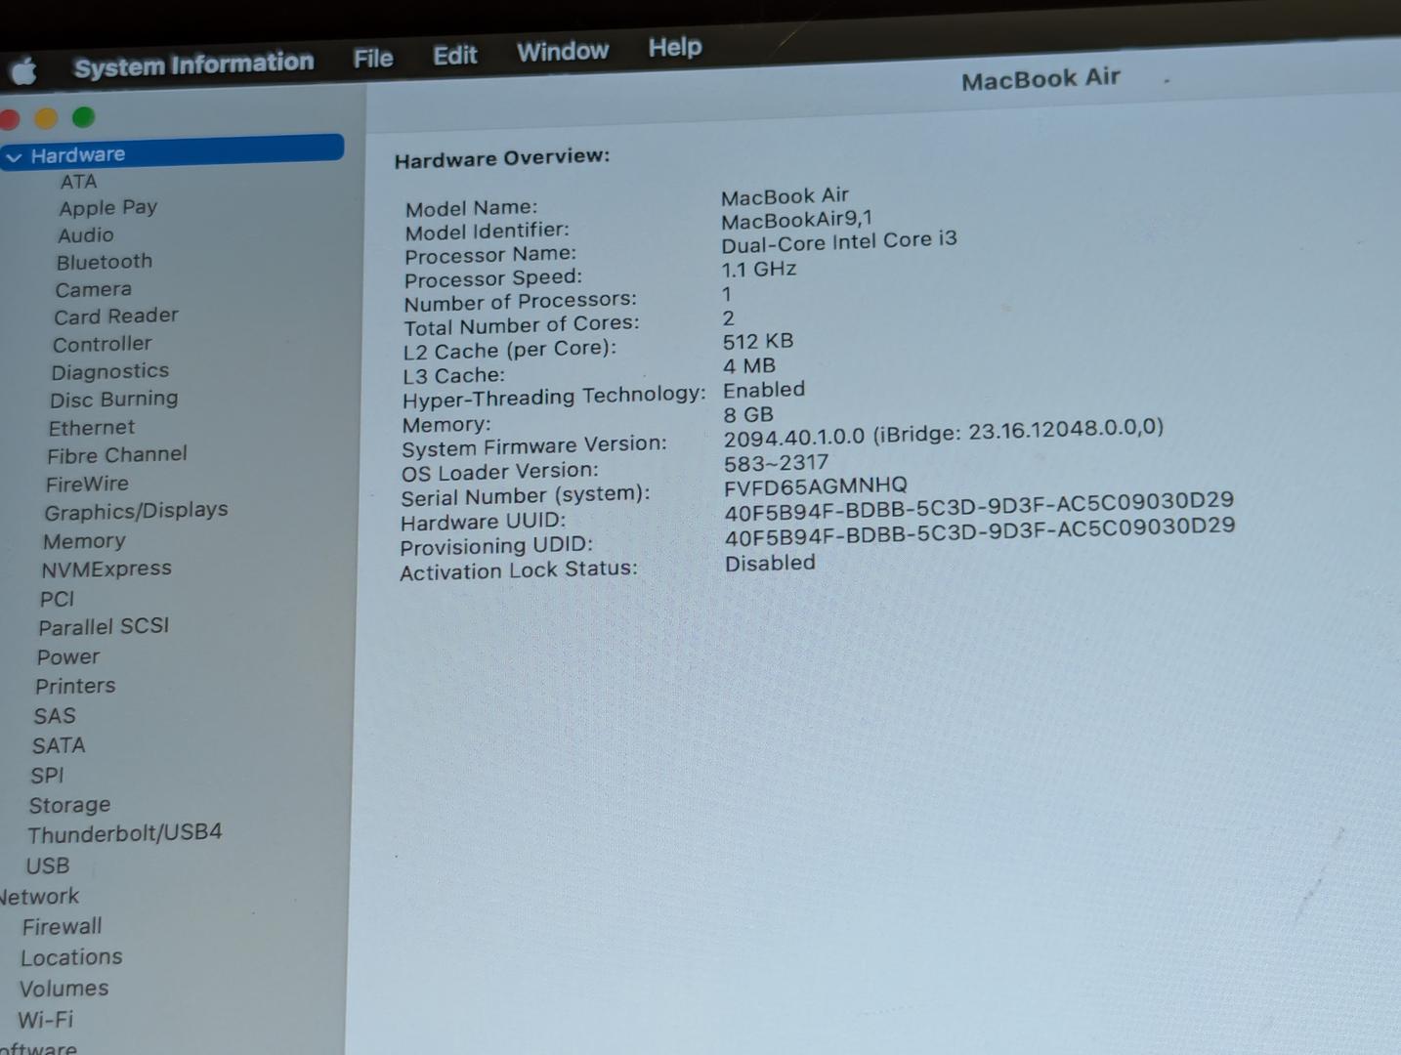Select Diagnostics in the sidebar
This screenshot has width=1401, height=1055.
click(109, 371)
